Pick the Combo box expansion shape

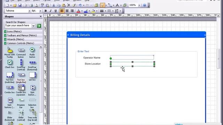point(21,90)
